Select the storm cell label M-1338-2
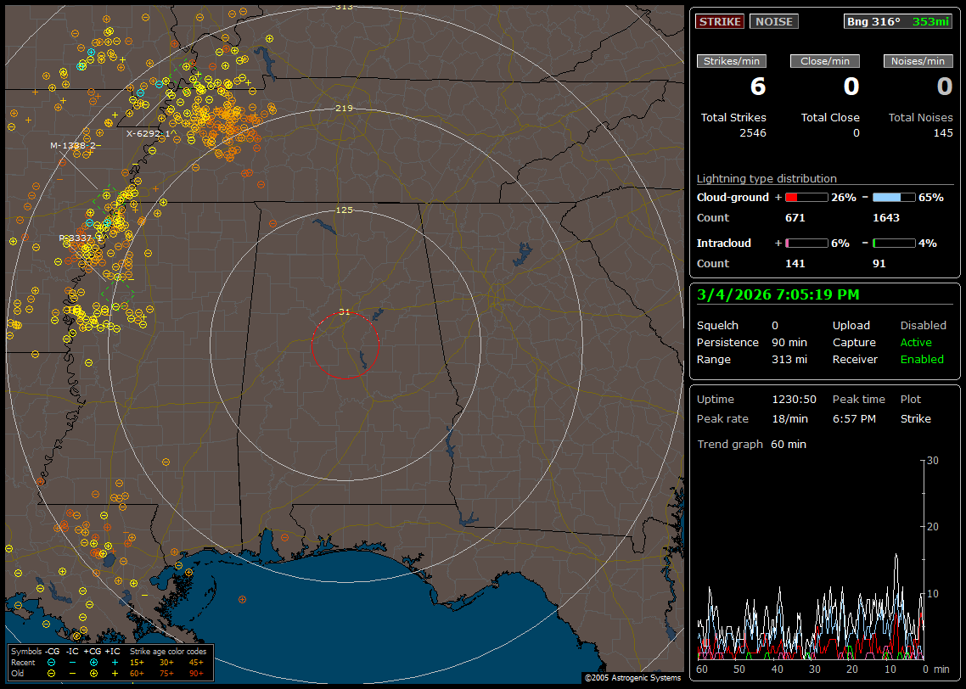The height and width of the screenshot is (689, 966). click(x=75, y=145)
